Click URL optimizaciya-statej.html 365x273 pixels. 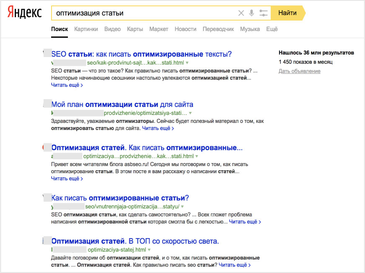point(117,250)
